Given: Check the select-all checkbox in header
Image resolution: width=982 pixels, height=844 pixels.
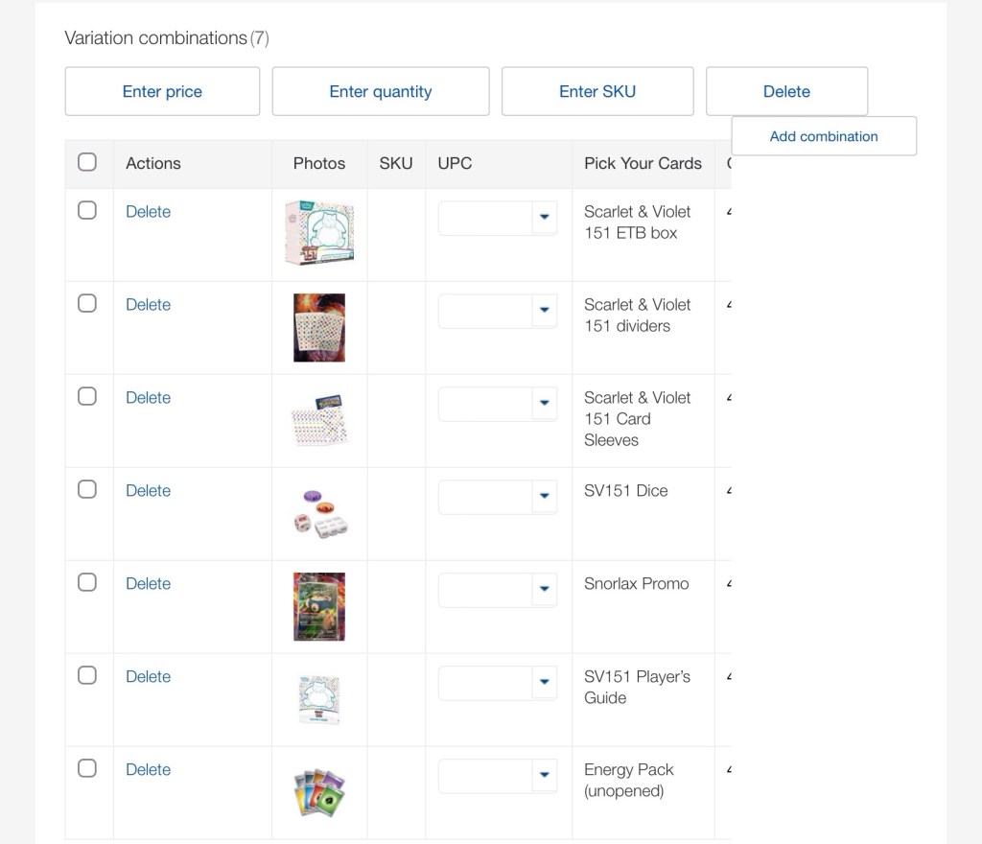Looking at the screenshot, I should (x=87, y=162).
